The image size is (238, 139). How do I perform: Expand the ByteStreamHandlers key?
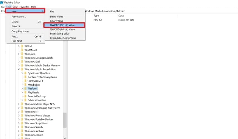[22, 73]
